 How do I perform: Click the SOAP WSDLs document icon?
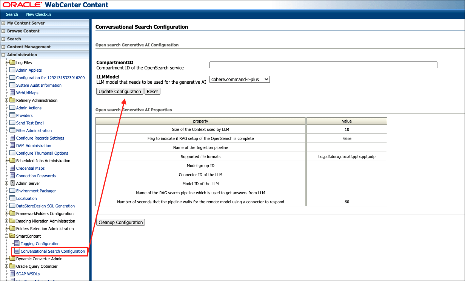pos(12,274)
